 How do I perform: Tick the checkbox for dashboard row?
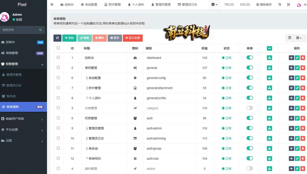58,57
